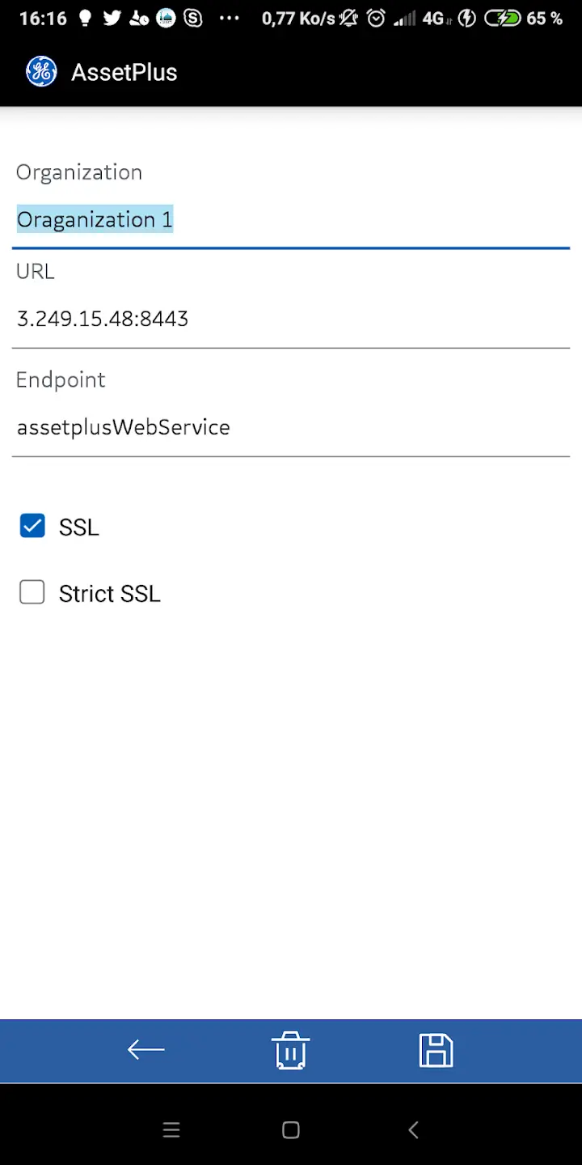Save the settings with the floppy disk icon
This screenshot has width=582, height=1165.
(x=436, y=1051)
